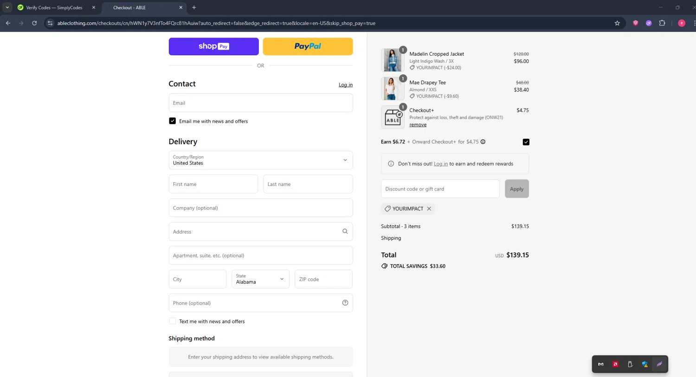Viewport: 696px width, 377px height.
Task: Open the Extensions puzzle menu
Action: [x=662, y=23]
